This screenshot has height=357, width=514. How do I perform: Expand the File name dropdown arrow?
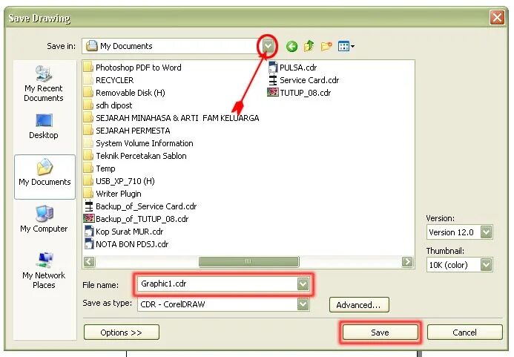[303, 284]
